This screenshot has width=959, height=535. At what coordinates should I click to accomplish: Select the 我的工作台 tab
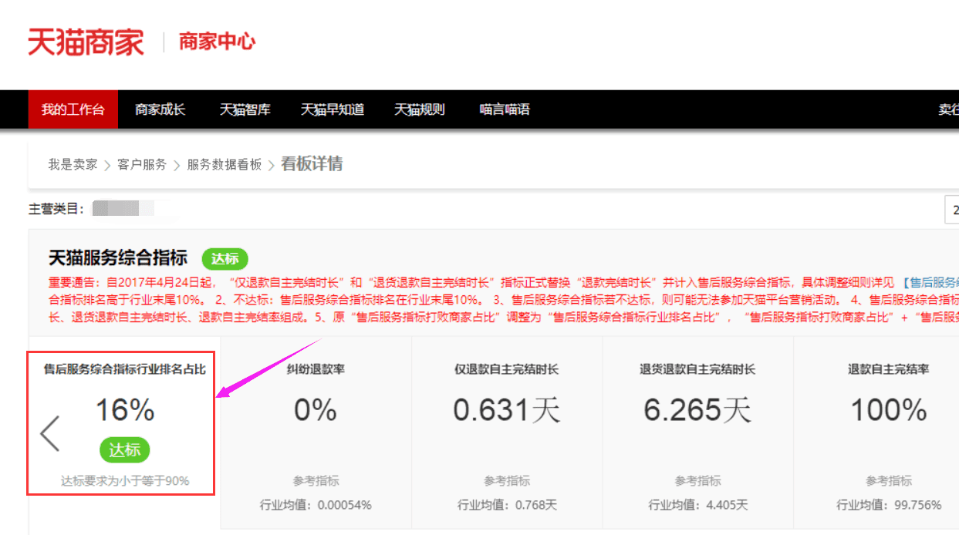click(73, 109)
